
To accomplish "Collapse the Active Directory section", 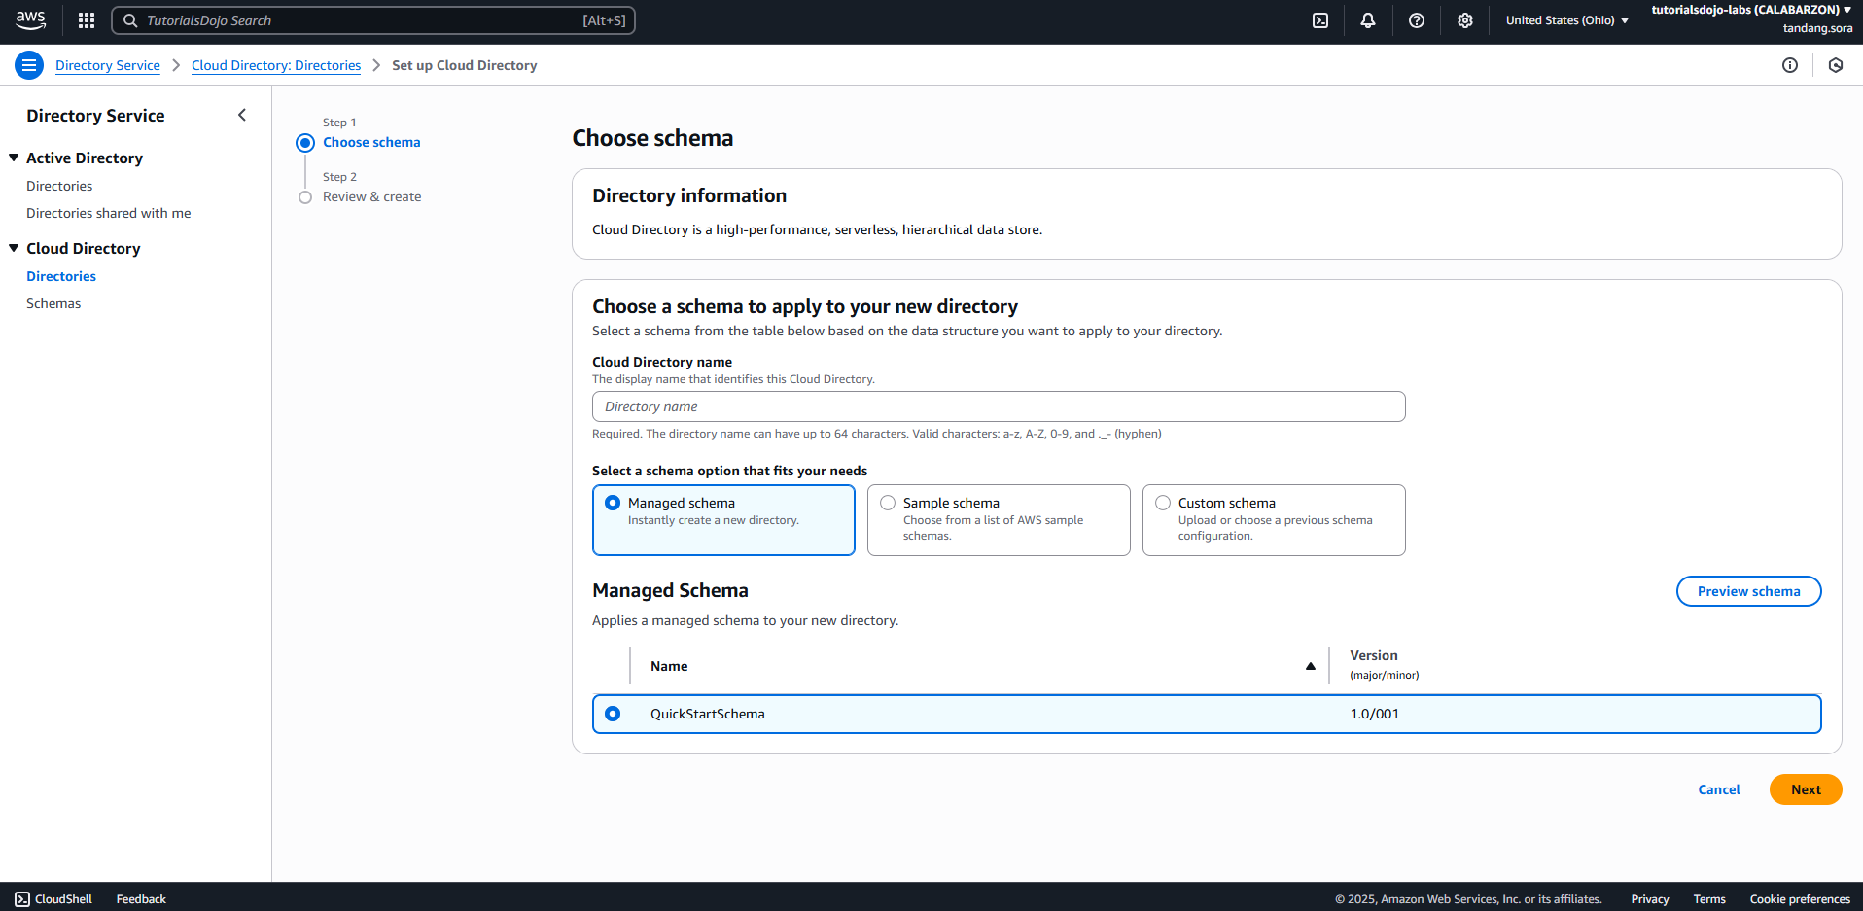I will tap(14, 158).
